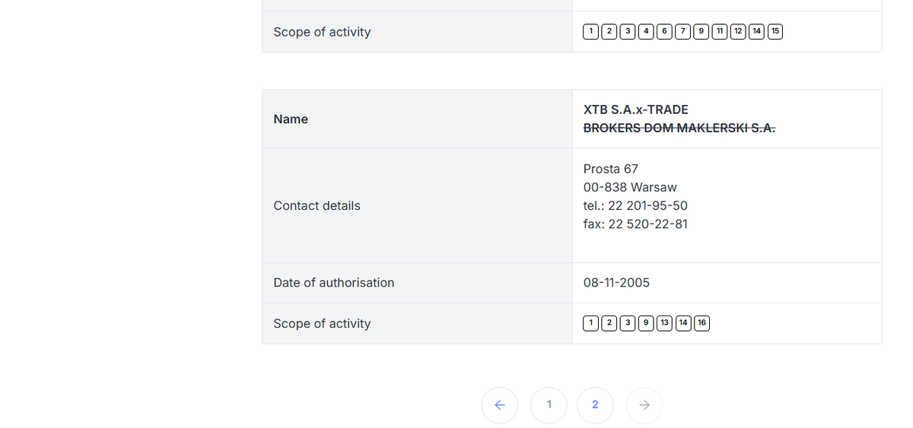Click the next page right arrow

point(644,405)
